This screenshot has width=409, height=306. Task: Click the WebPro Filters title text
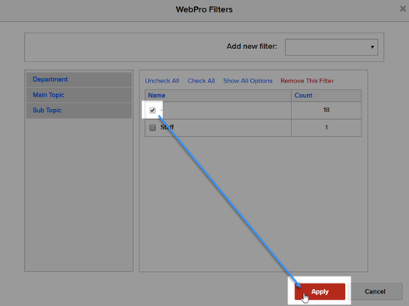click(x=204, y=9)
